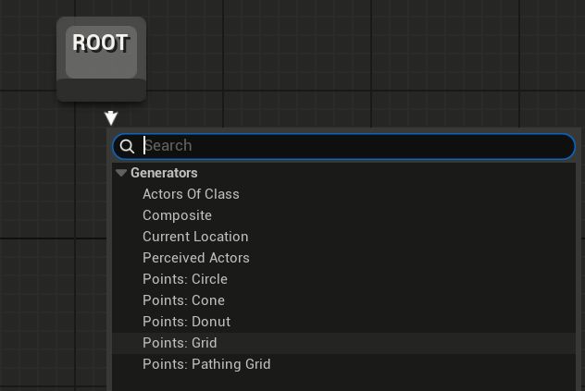Viewport: 585px width, 391px height.
Task: Select the ROOT node
Action: [101, 59]
